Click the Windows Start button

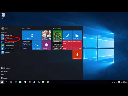2,82
